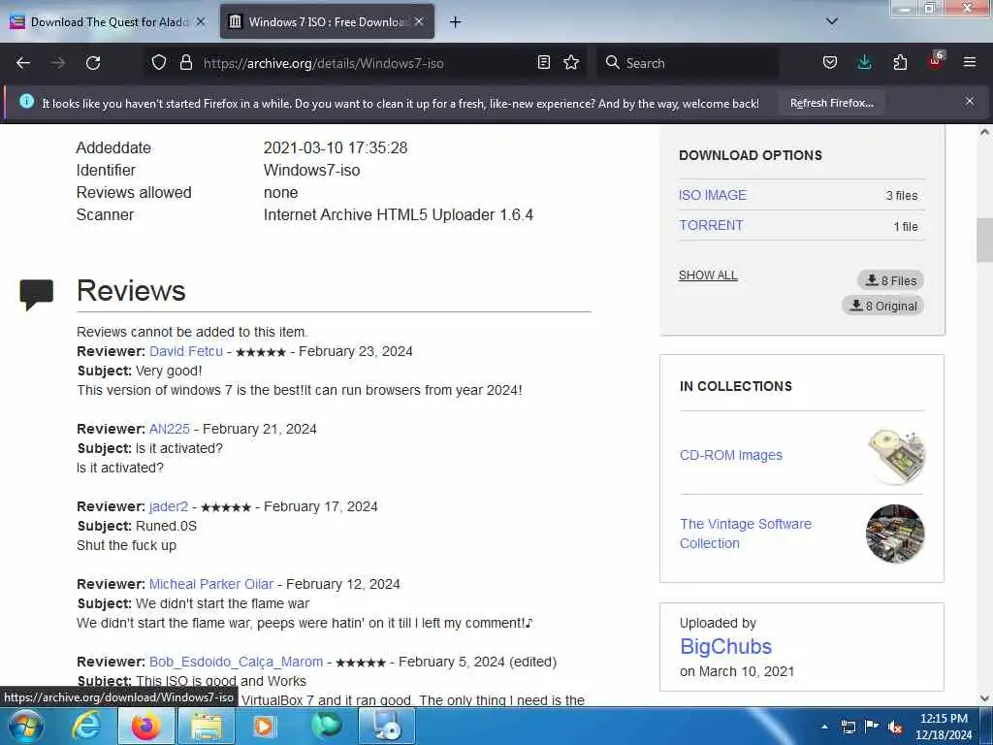Go back to the previous page
993x745 pixels.
tap(23, 63)
